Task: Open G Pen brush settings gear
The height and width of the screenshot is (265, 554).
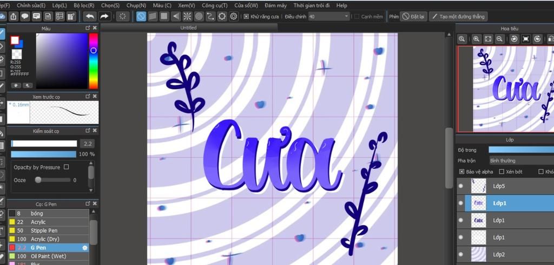Action: pos(85,248)
